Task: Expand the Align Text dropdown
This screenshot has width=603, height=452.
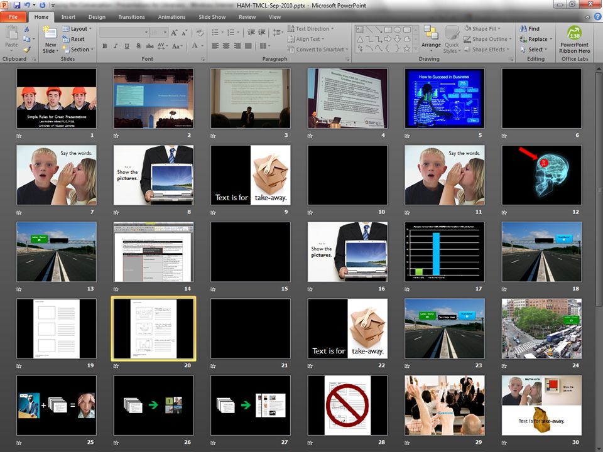Action: point(306,39)
